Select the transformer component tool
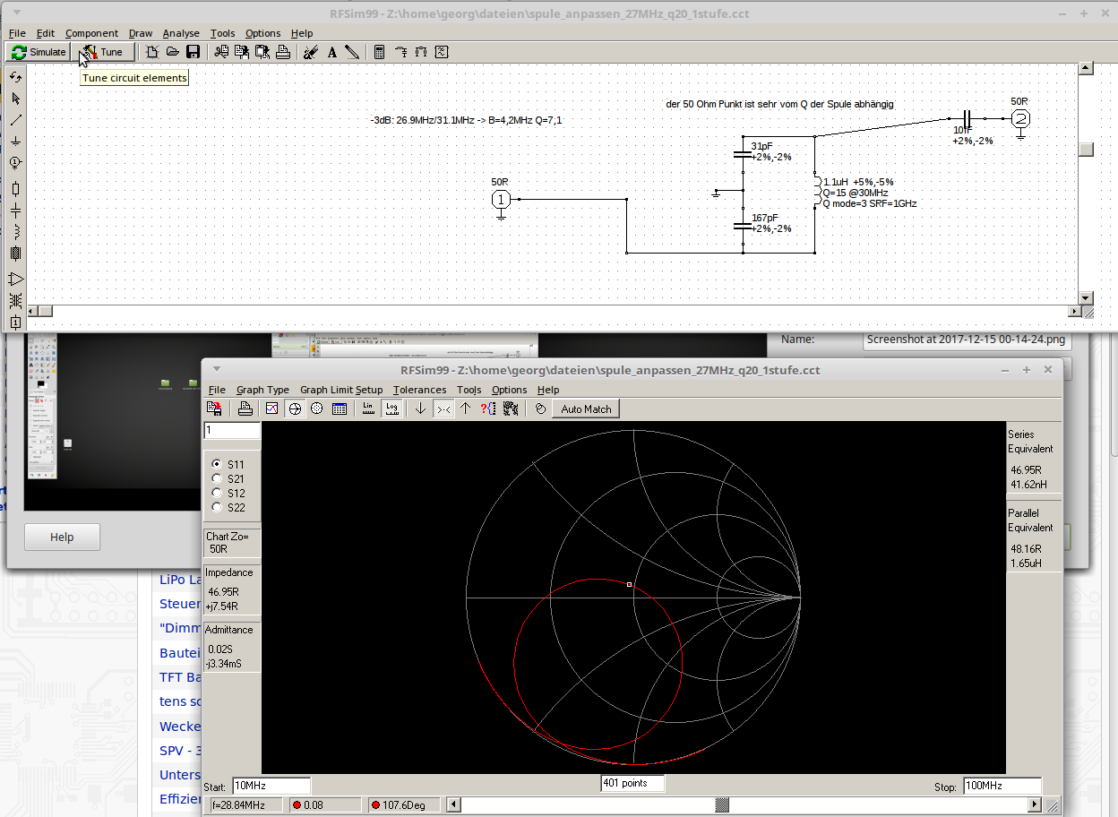 pos(15,300)
